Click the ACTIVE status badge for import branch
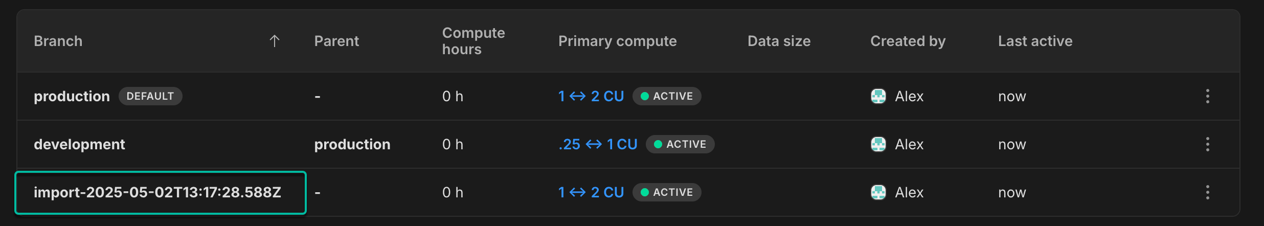 point(667,192)
